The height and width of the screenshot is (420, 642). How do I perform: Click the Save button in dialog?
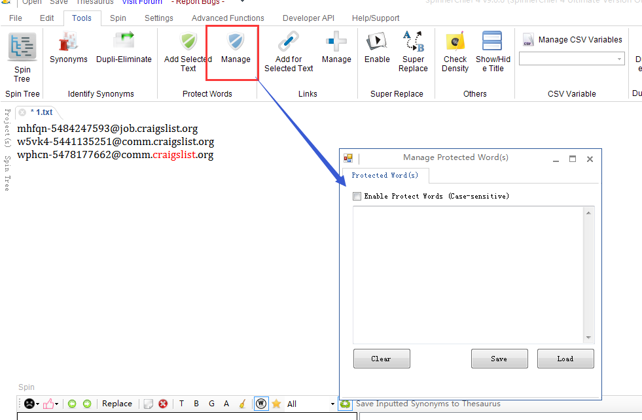[499, 359]
